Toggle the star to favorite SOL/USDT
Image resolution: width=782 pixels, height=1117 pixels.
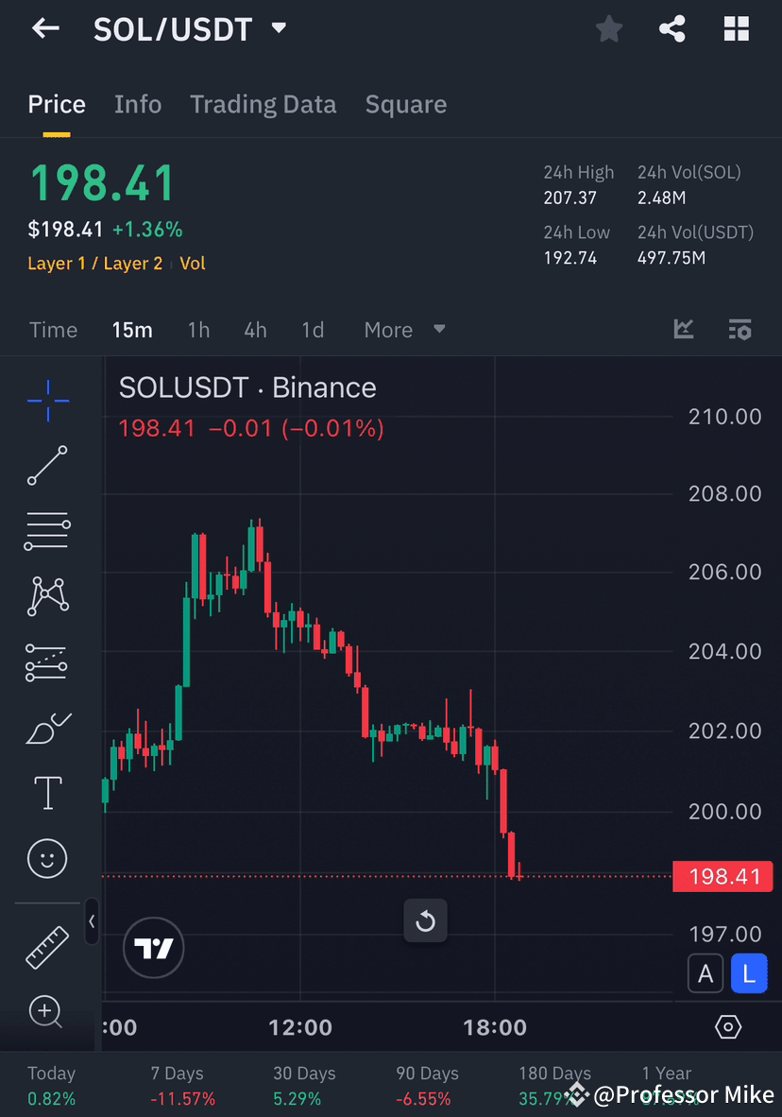[x=608, y=28]
